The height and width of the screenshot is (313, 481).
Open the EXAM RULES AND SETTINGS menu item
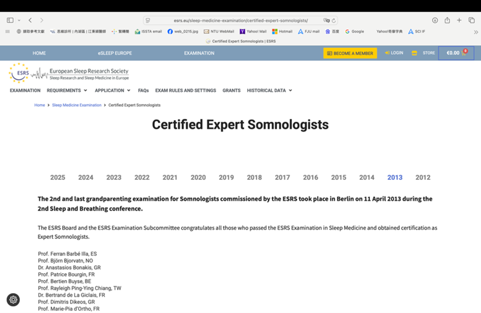tap(186, 90)
